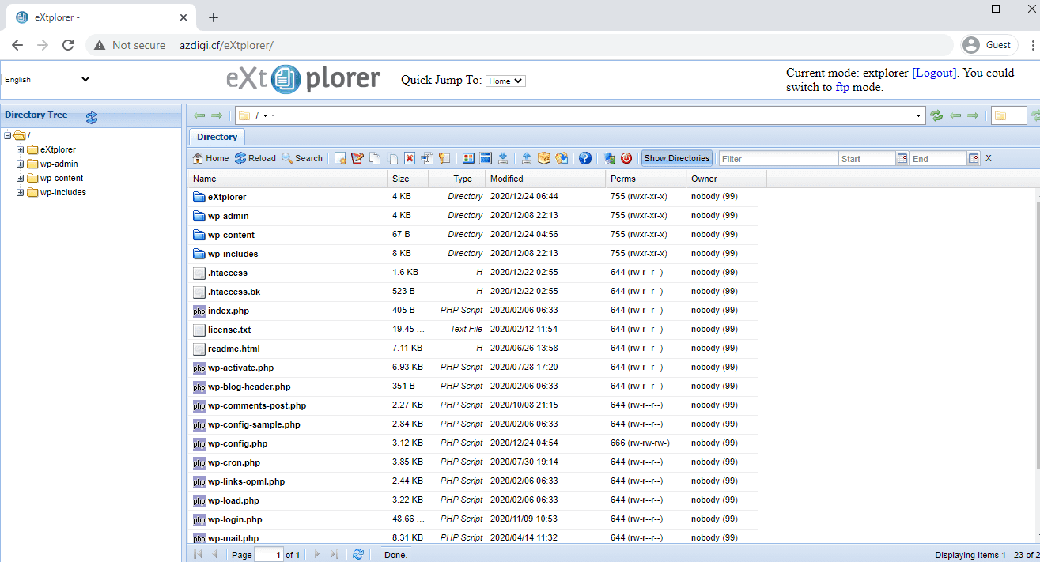Sort by Type column header
The image size is (1040, 562).
[457, 179]
